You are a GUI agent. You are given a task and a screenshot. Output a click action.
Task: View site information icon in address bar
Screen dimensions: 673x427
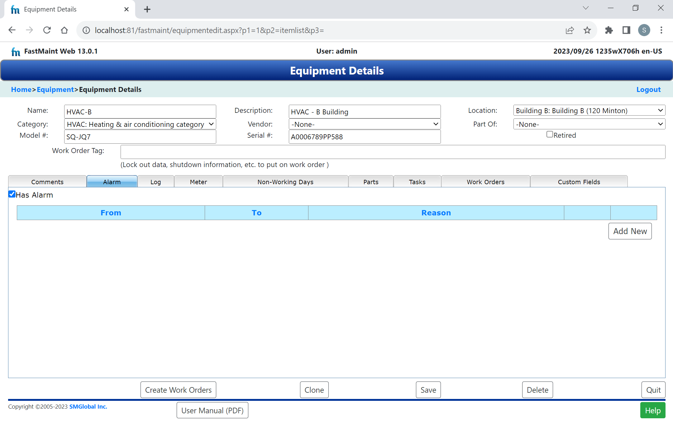click(86, 30)
